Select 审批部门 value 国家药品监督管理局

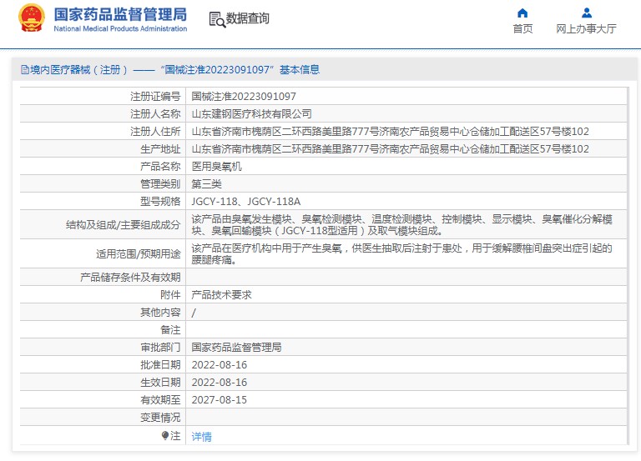click(x=236, y=348)
